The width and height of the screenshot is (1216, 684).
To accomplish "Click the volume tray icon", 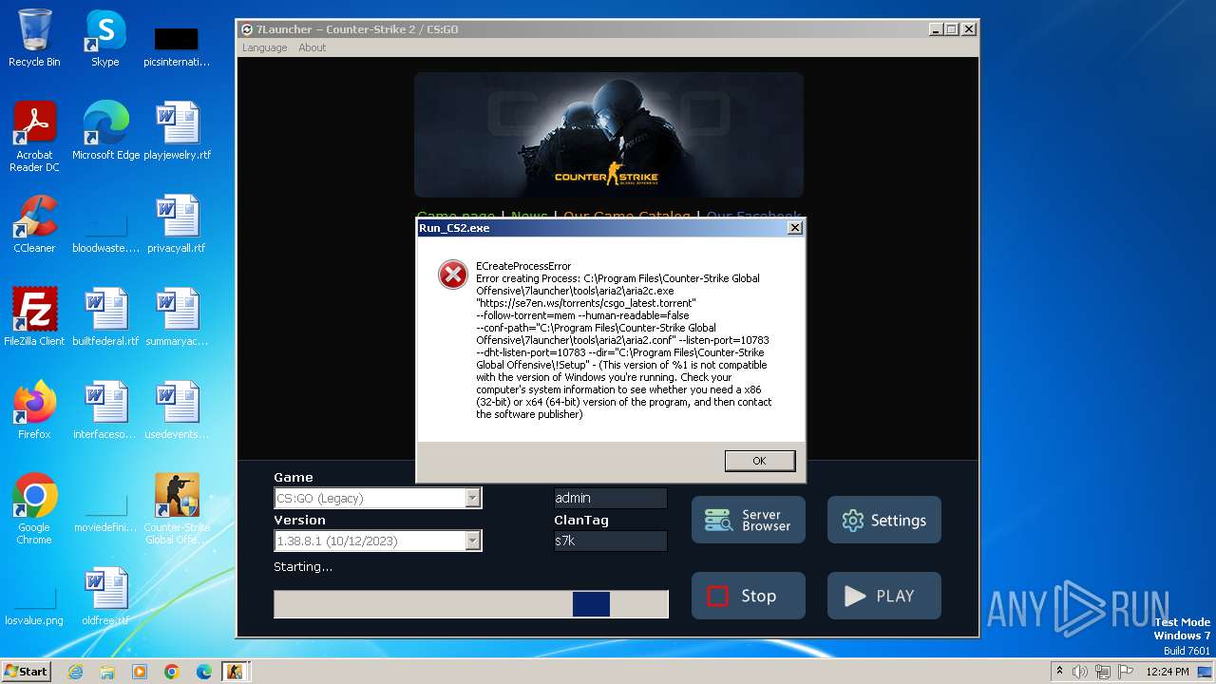I will pyautogui.click(x=1080, y=672).
